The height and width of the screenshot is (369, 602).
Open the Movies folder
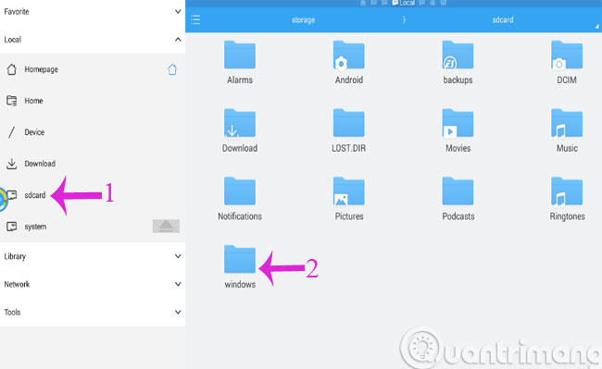pos(458,130)
